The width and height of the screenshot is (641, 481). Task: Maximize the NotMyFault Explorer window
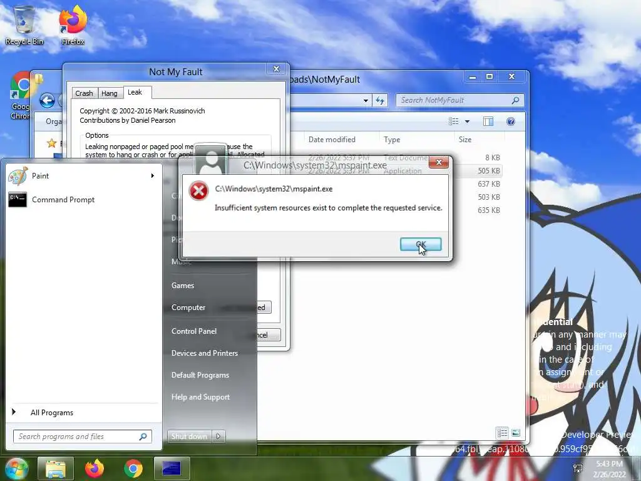pyautogui.click(x=490, y=76)
